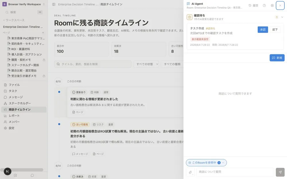Click the 8/15 timeline date marker

[x=58, y=81]
